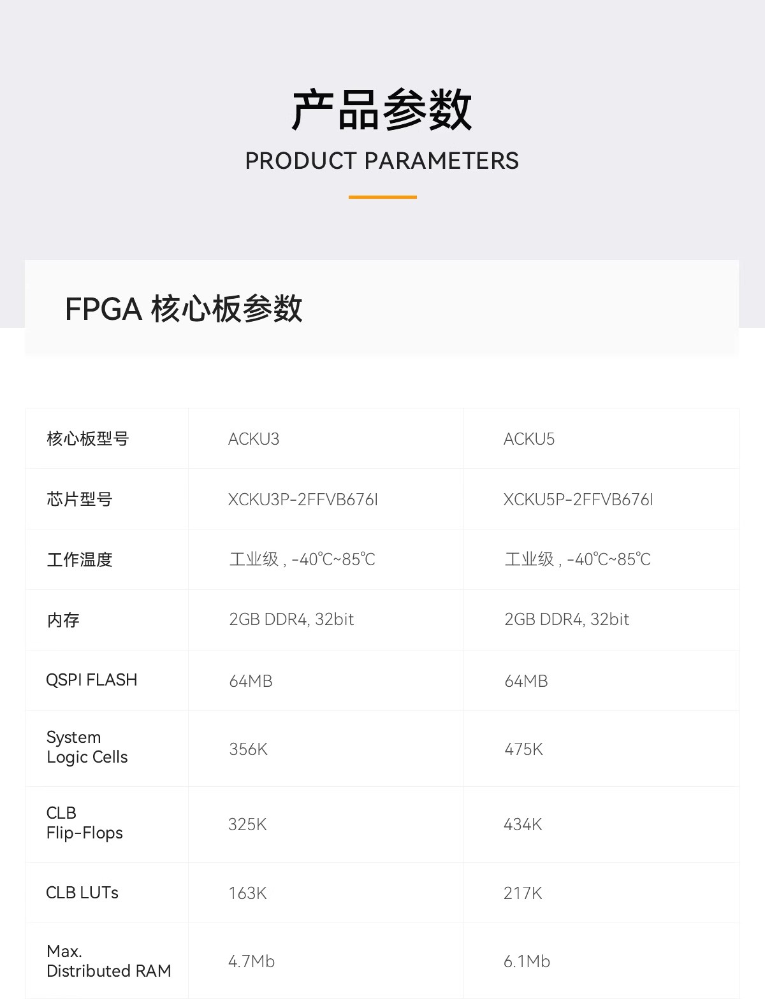
Task: Select the FPGA 核心板参数 section header
Action: [x=184, y=309]
